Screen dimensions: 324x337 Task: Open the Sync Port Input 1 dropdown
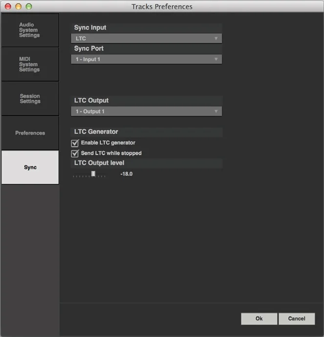(x=146, y=59)
